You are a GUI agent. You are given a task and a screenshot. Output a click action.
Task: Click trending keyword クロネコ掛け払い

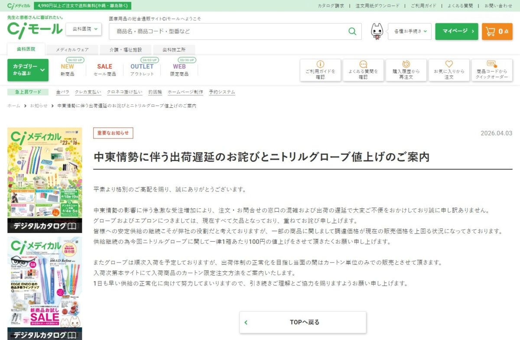click(124, 92)
